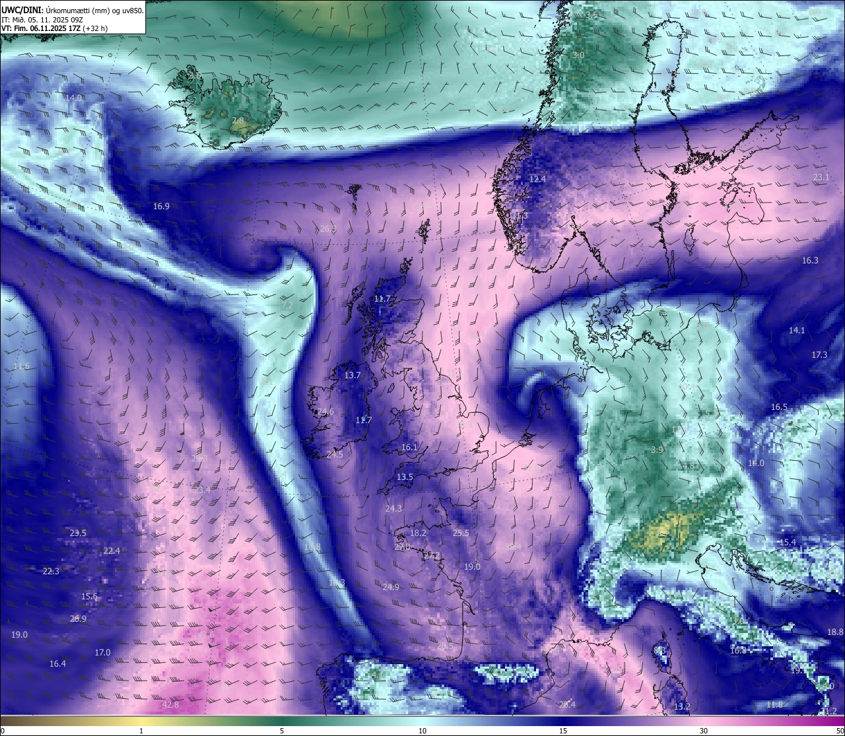Click the 13.5 value over southwest England
Screen dimensions: 845x736
pyautogui.click(x=405, y=477)
